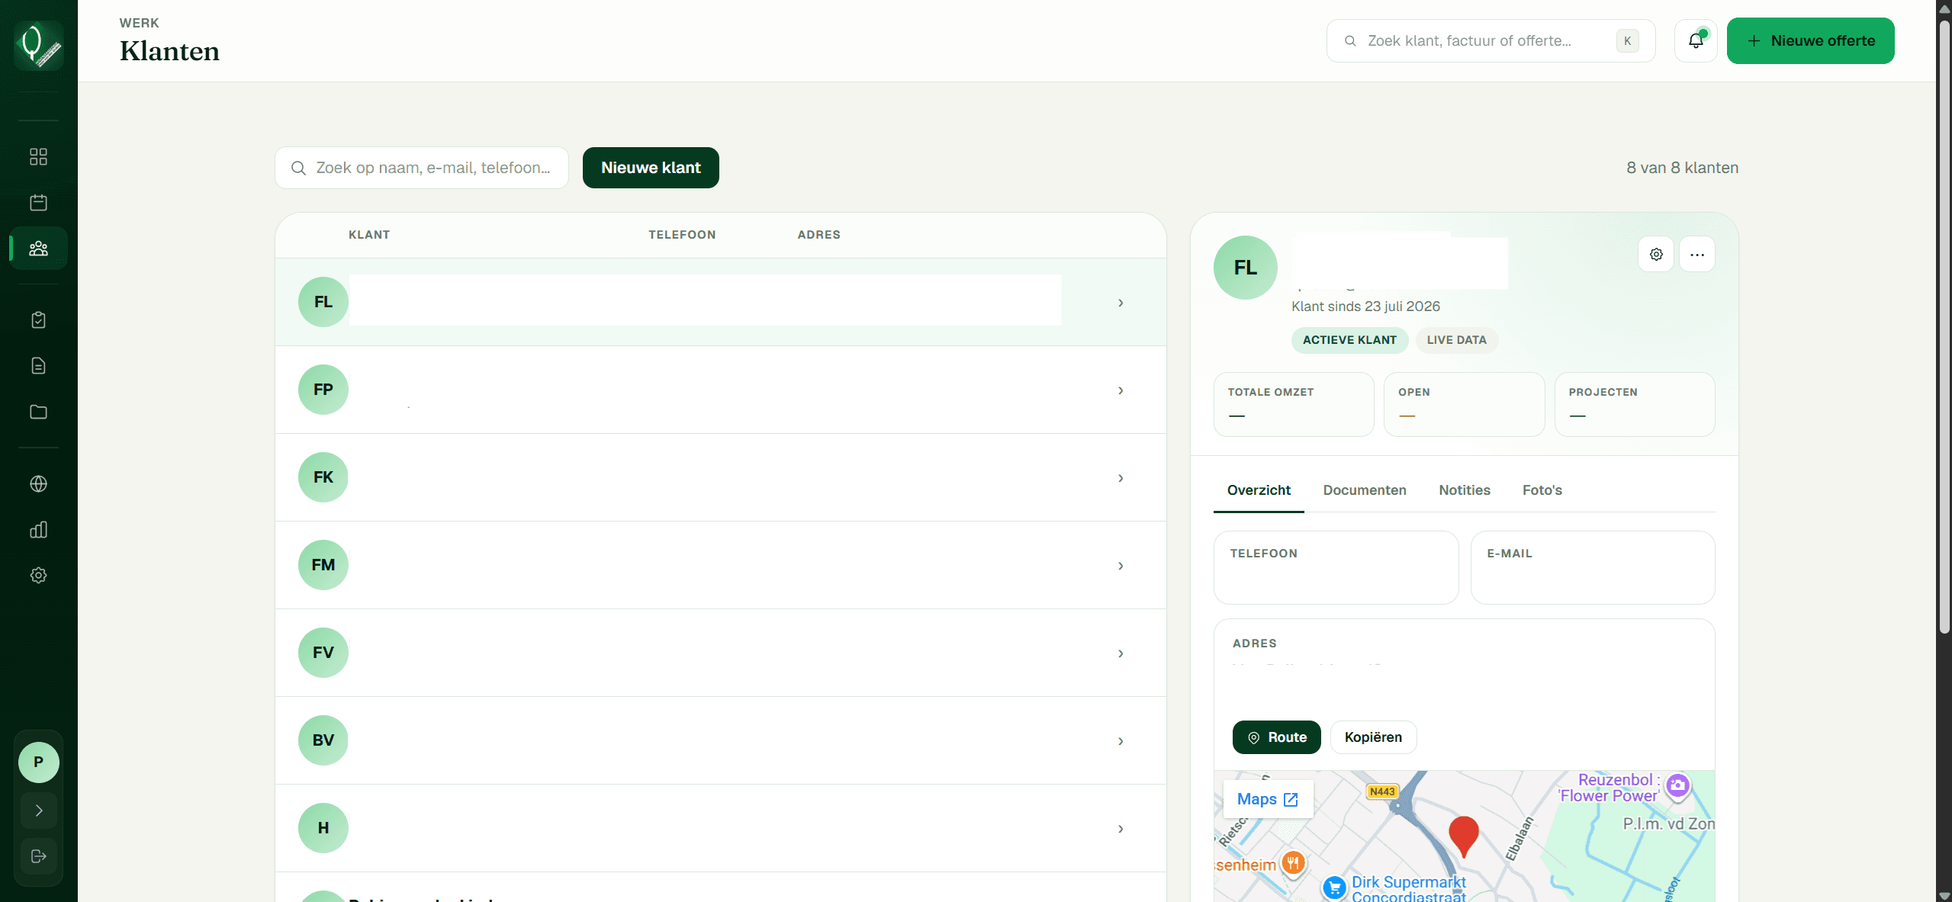This screenshot has width=1952, height=902.
Task: Switch to the Overzicht tab
Action: (x=1259, y=490)
